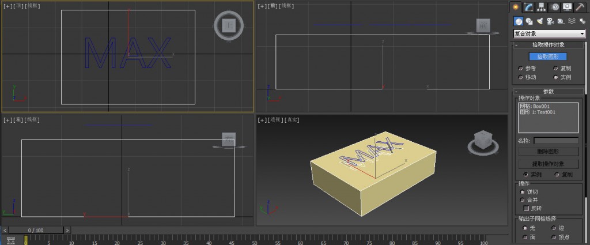Collapse the 参数 rollout
The image size is (590, 245).
[549, 91]
